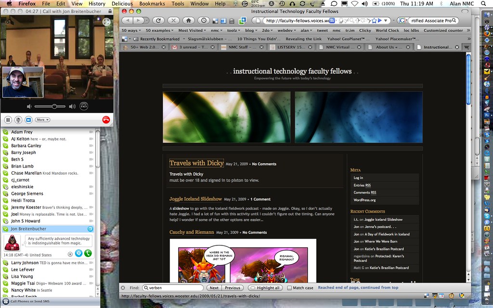Click the Stop loading button in Firefox

tap(173, 20)
